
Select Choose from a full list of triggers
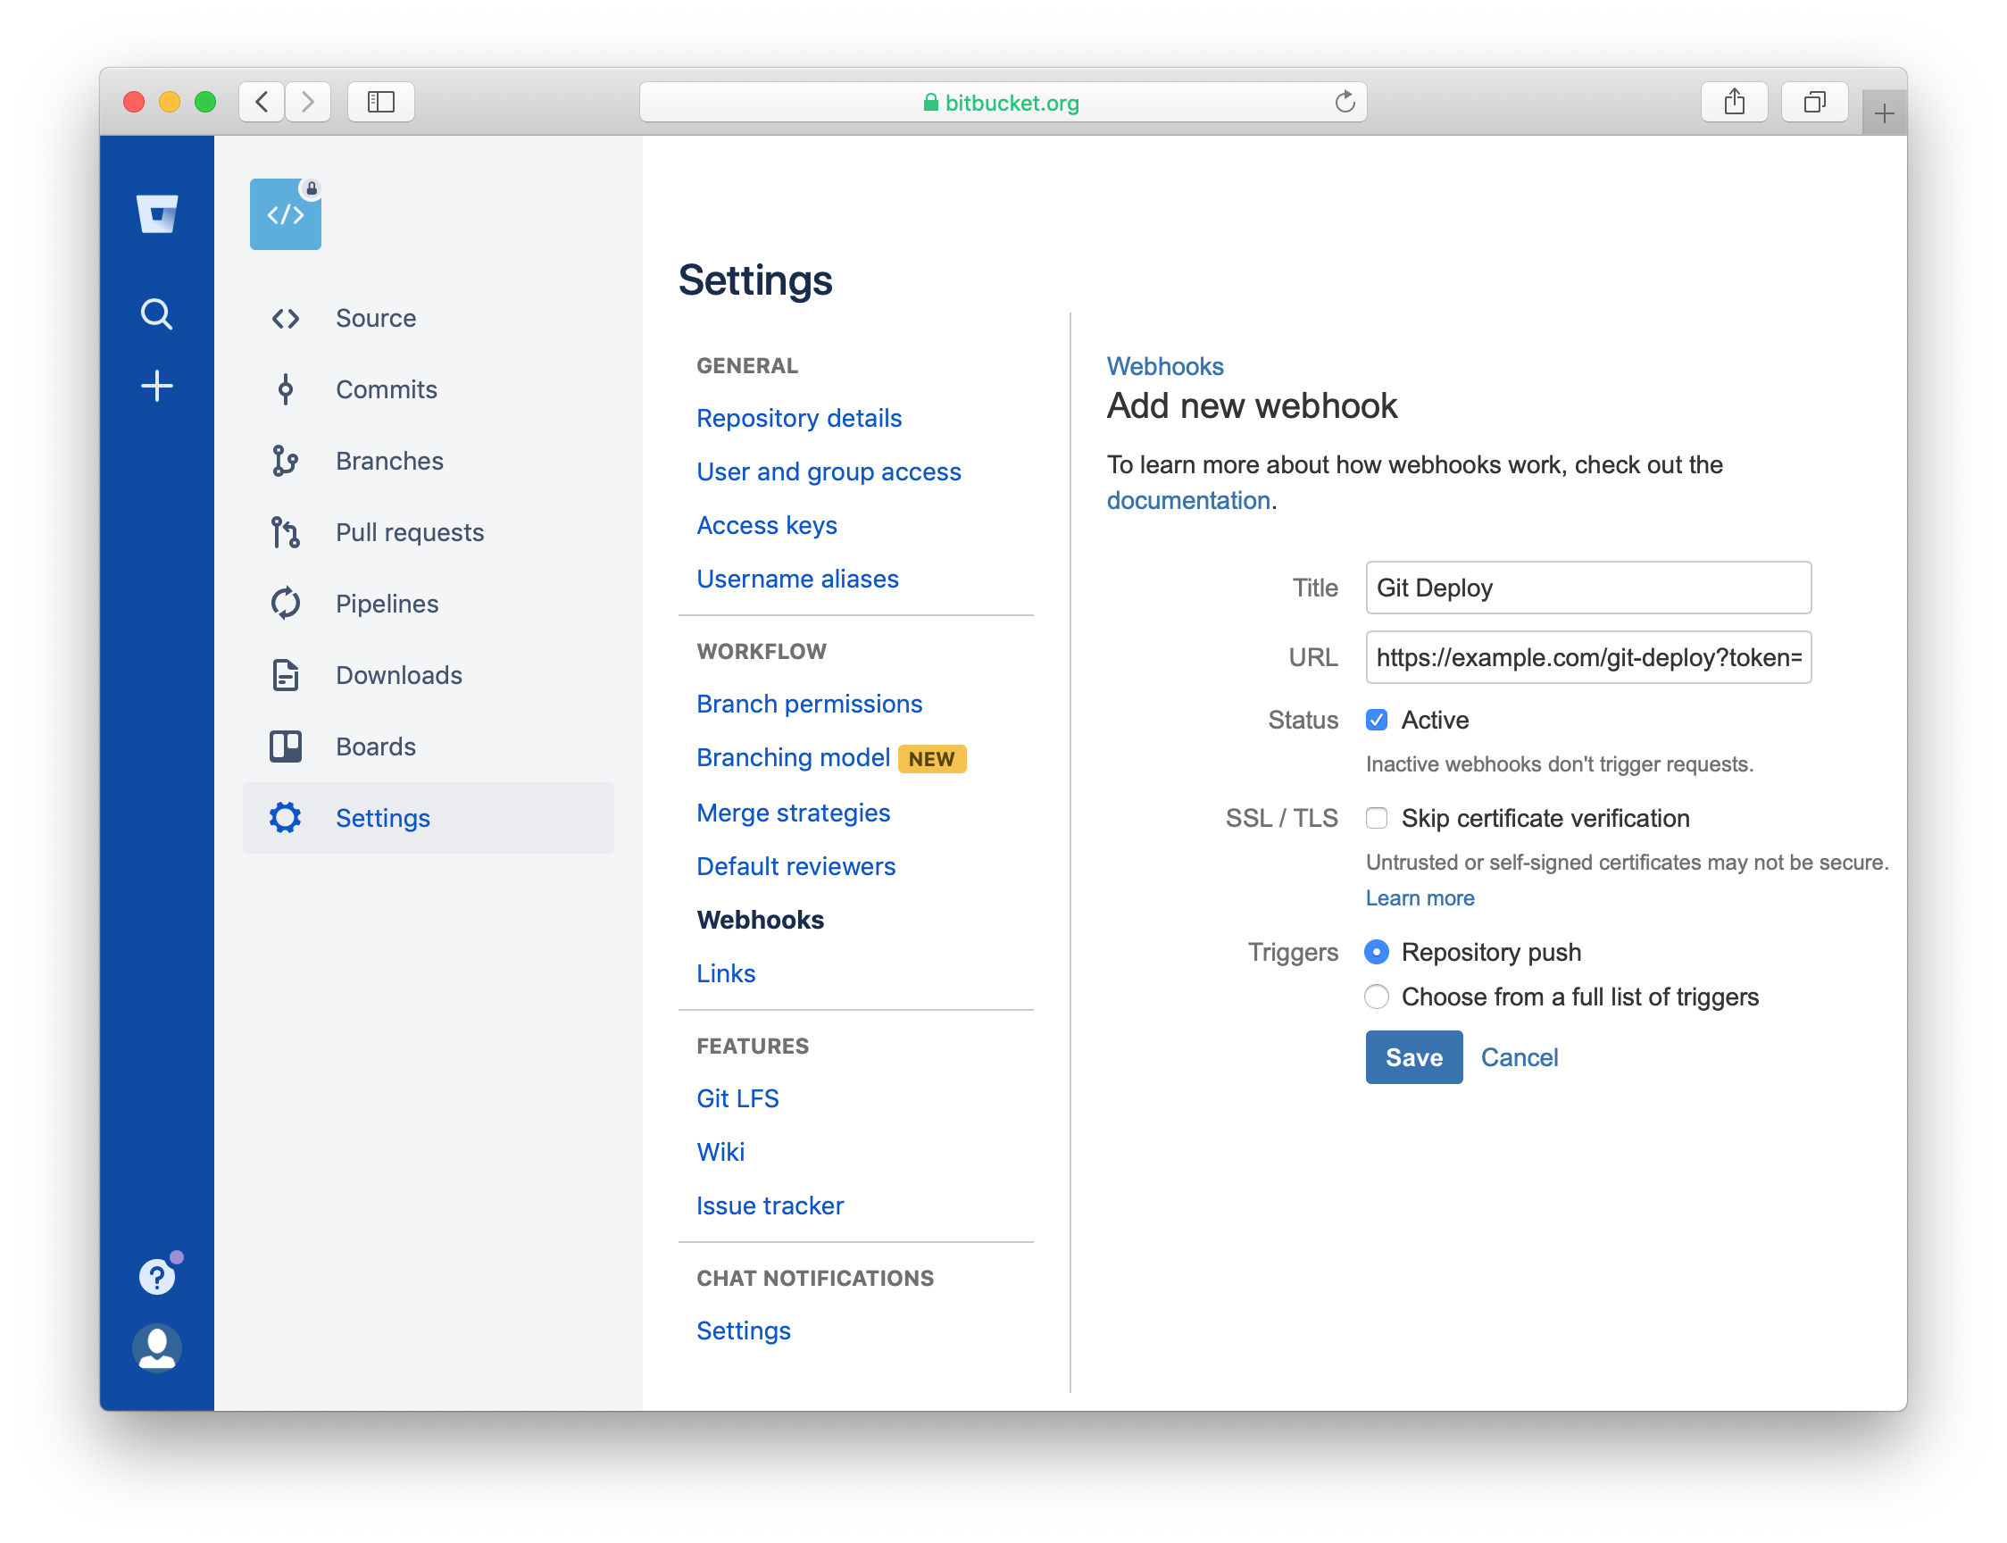1377,997
